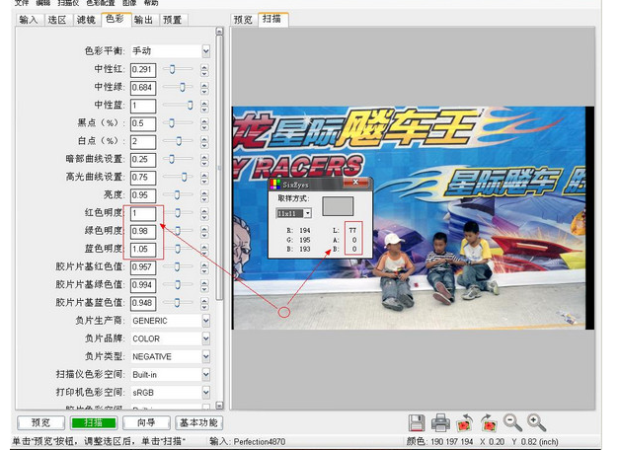Open the 负片生产商 GENERIC dropdown
619x450 pixels.
click(205, 321)
